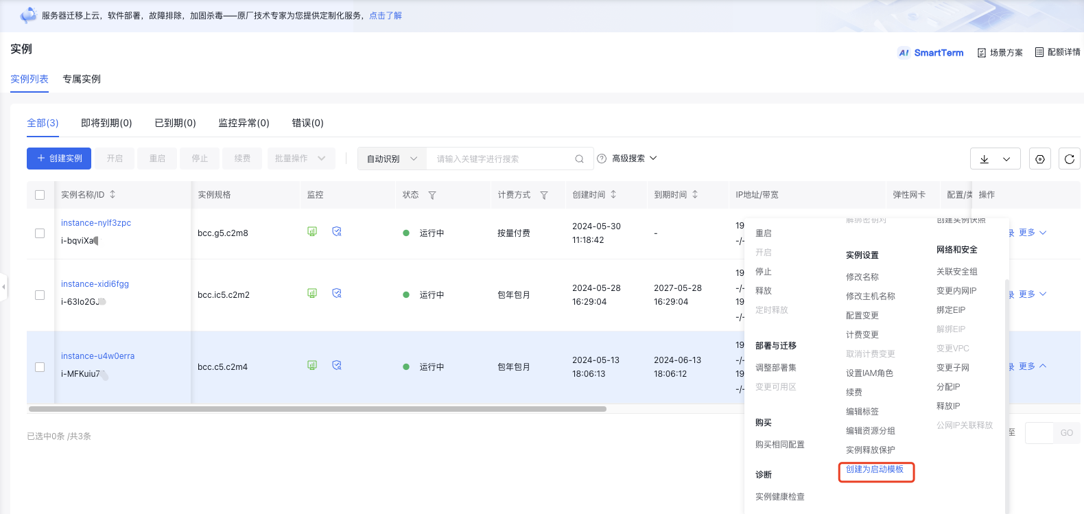Open monitoring chart icon for instance-xidi6fgg
The image size is (1084, 514).
[x=312, y=293]
